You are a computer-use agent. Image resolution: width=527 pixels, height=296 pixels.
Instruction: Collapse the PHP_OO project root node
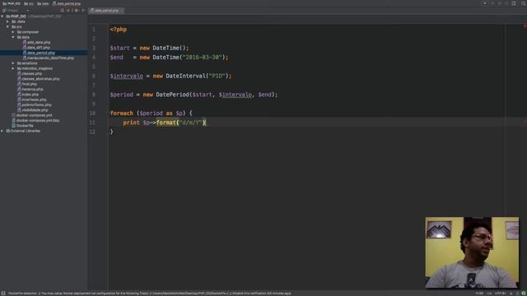click(x=2, y=16)
